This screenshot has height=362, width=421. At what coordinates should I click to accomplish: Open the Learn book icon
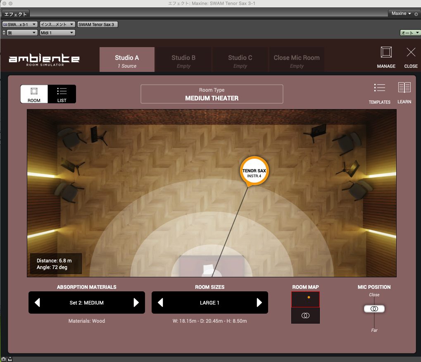tap(404, 93)
